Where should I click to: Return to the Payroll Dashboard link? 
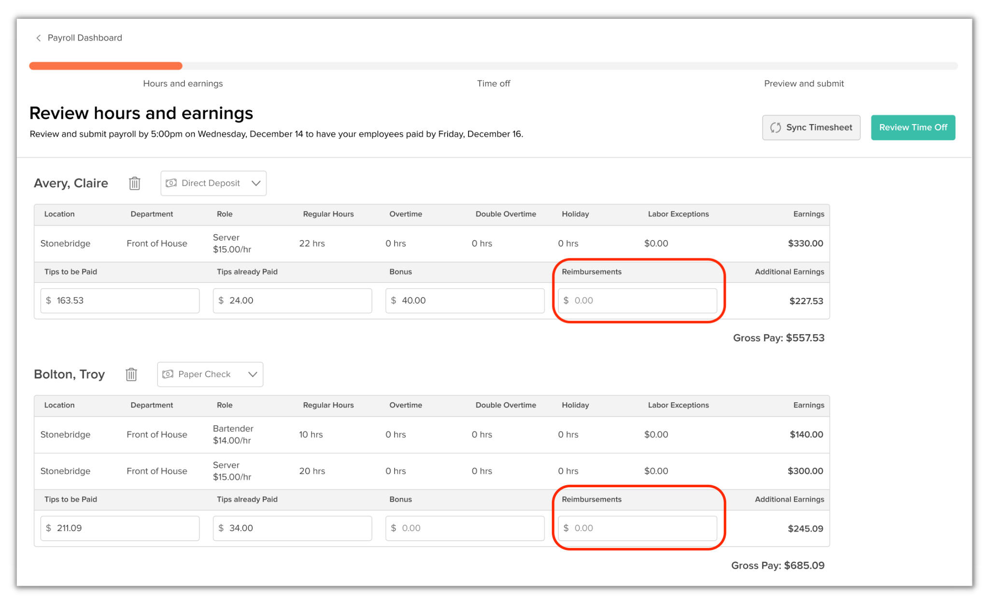point(85,38)
